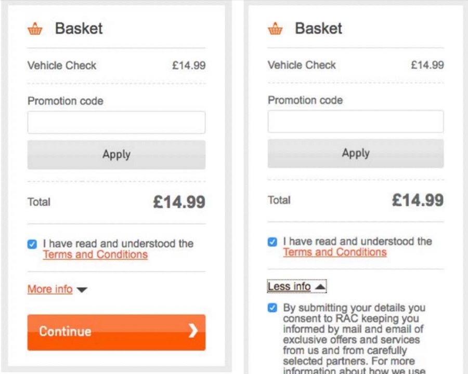Collapse the Less info section
The image size is (468, 374).
coord(289,286)
